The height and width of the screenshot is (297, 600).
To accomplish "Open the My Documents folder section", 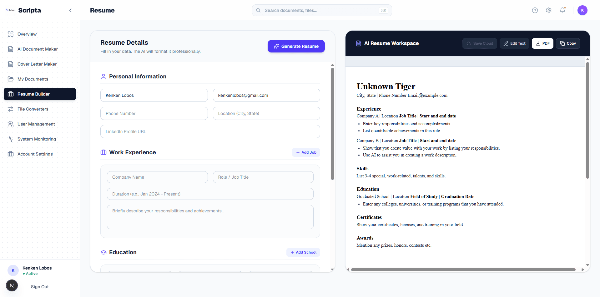I will pyautogui.click(x=40, y=79).
